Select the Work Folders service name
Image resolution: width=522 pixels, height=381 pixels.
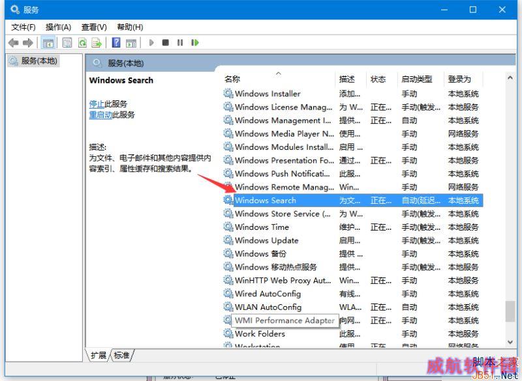pos(260,333)
